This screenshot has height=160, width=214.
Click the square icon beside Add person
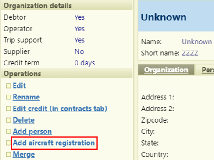click(8, 131)
